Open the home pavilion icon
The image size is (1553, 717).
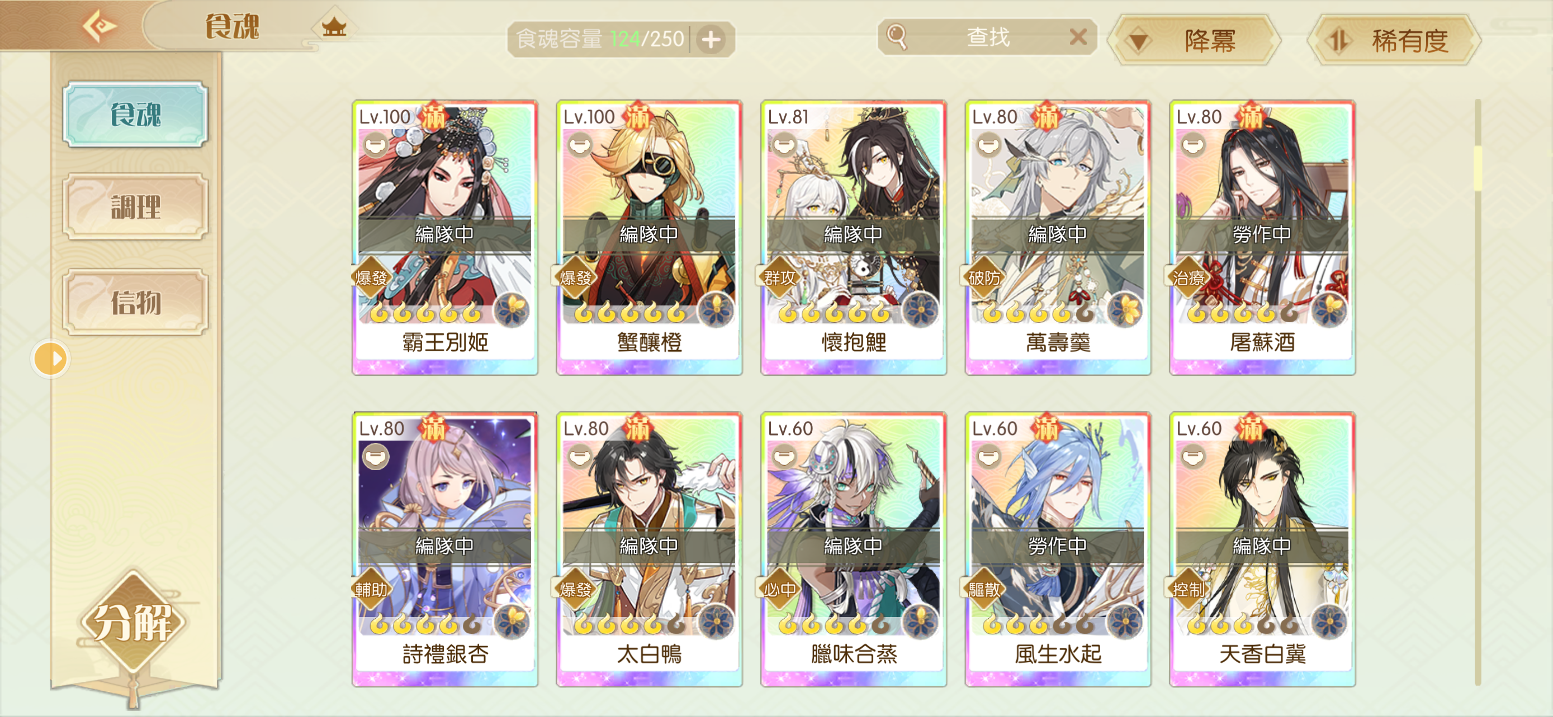pos(334,26)
